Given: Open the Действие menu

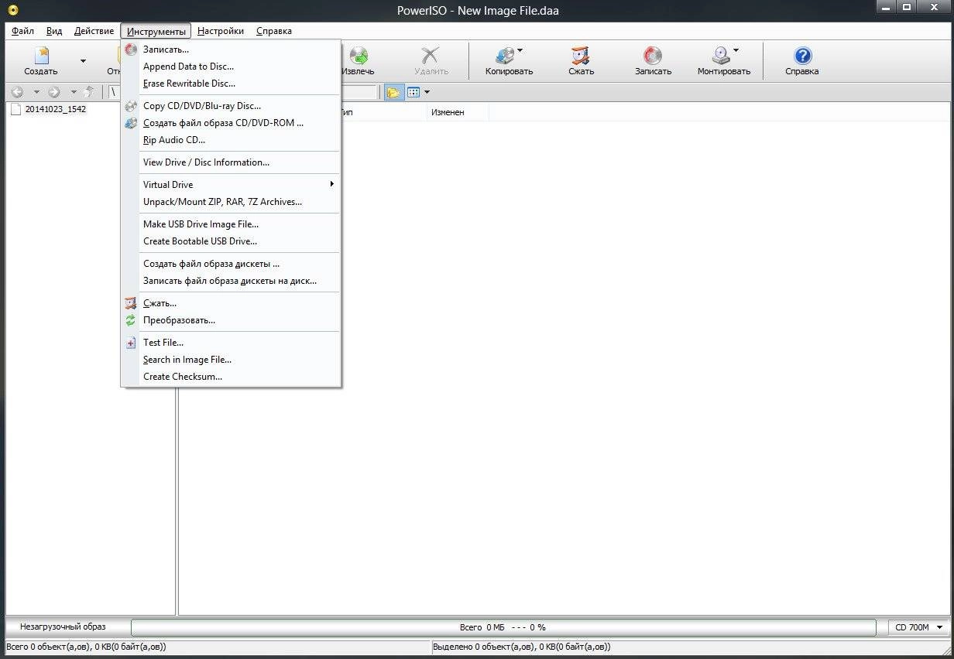Looking at the screenshot, I should tap(94, 31).
